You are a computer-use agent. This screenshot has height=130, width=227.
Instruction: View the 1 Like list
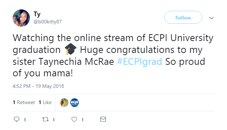45,102
